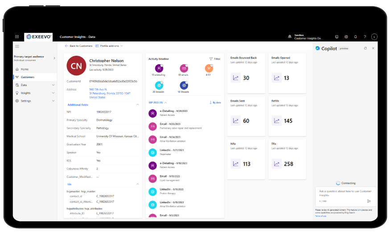Click the TRx chart icon
This screenshot has width=390, height=234.
pyautogui.click(x=276, y=164)
